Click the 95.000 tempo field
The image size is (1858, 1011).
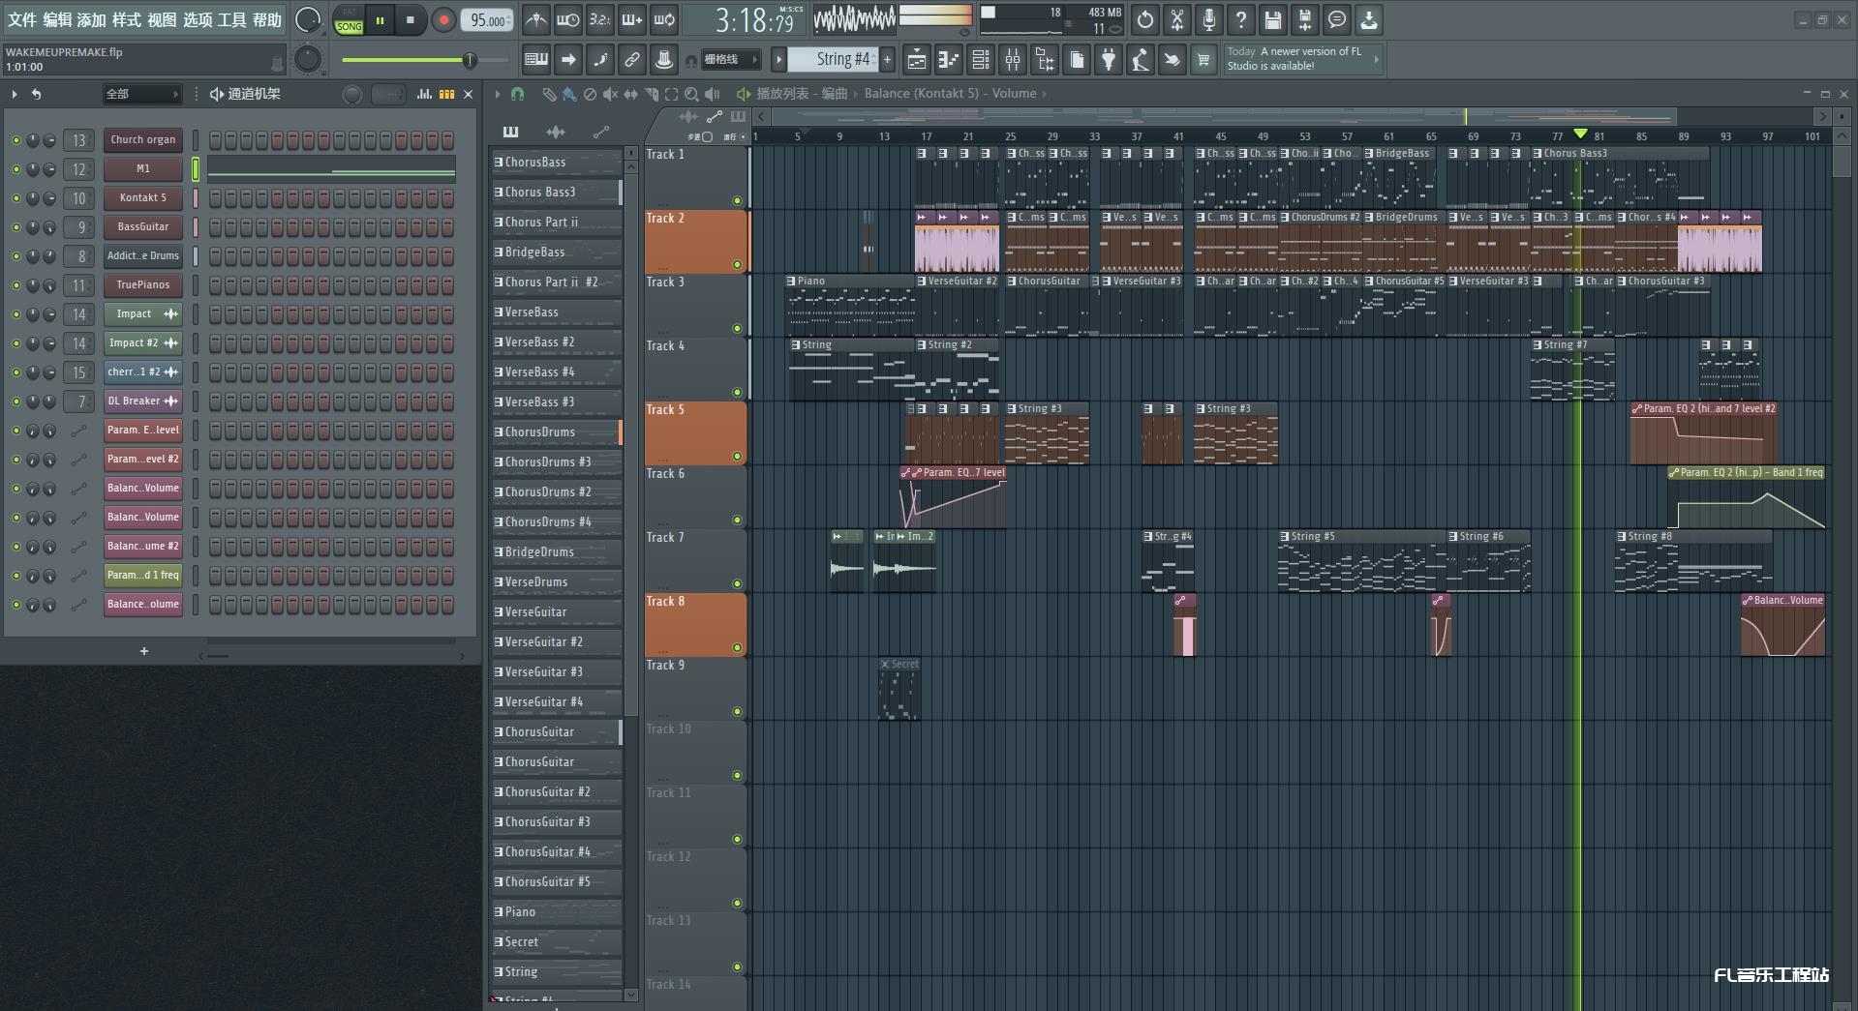(x=488, y=20)
